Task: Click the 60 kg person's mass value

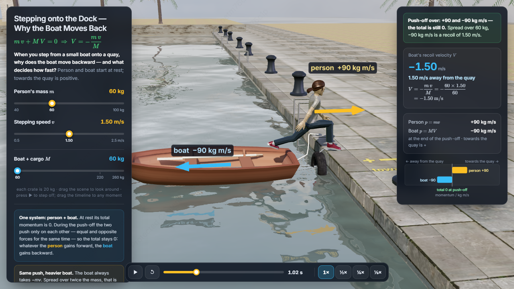Action: click(x=116, y=91)
